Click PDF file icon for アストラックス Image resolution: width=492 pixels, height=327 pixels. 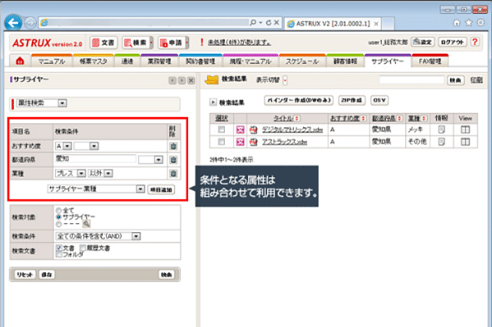coord(254,142)
